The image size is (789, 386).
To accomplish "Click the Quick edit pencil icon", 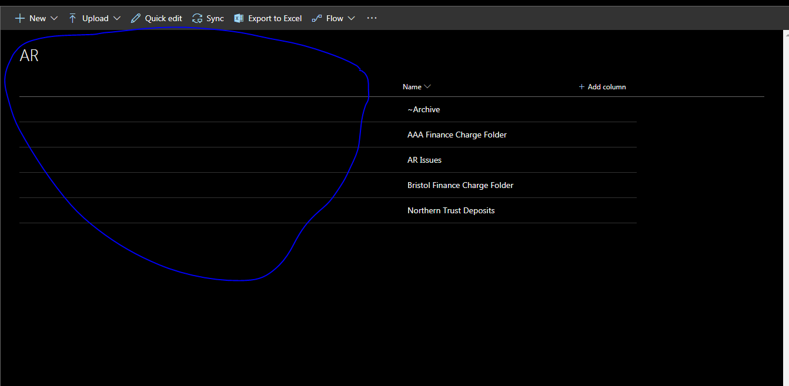I will tap(135, 18).
